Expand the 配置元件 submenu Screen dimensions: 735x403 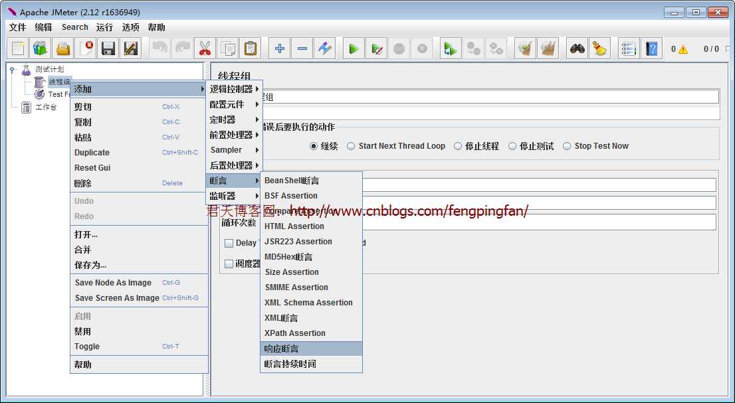234,104
